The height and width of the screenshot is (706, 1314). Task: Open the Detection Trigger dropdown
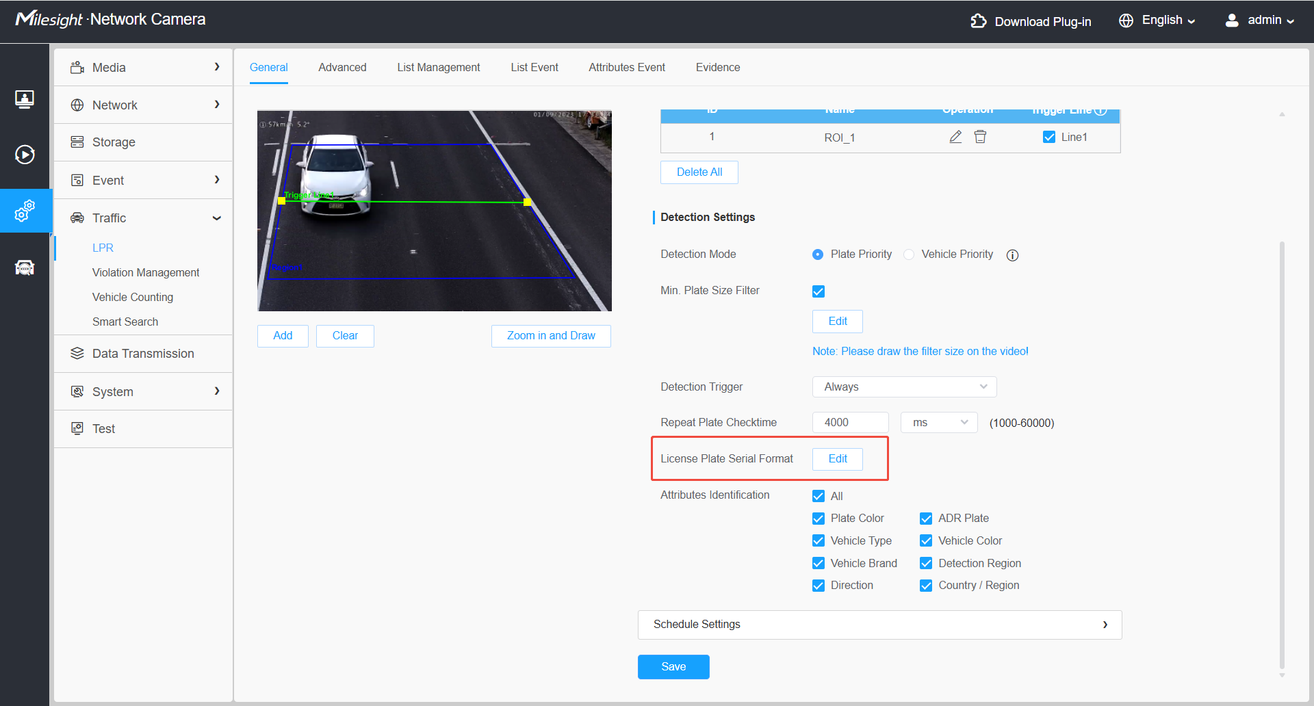904,387
